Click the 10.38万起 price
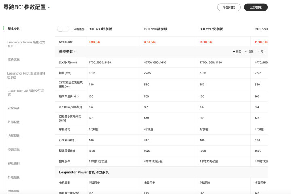Screen dimensions: 291x194 (x=206, y=42)
